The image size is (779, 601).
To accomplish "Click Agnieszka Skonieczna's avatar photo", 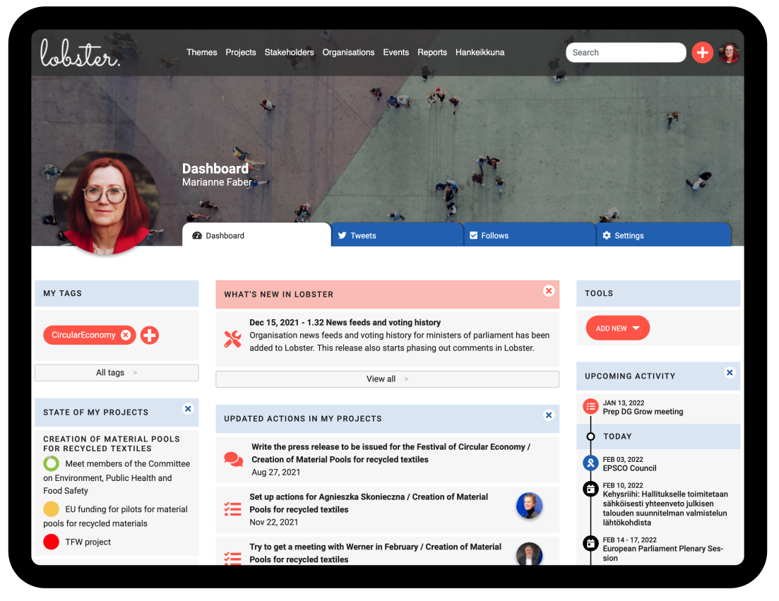I will pyautogui.click(x=529, y=506).
